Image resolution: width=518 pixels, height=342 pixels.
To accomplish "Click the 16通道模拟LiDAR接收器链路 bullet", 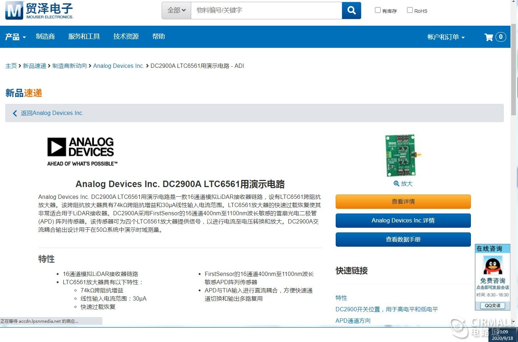I will click(x=100, y=274).
